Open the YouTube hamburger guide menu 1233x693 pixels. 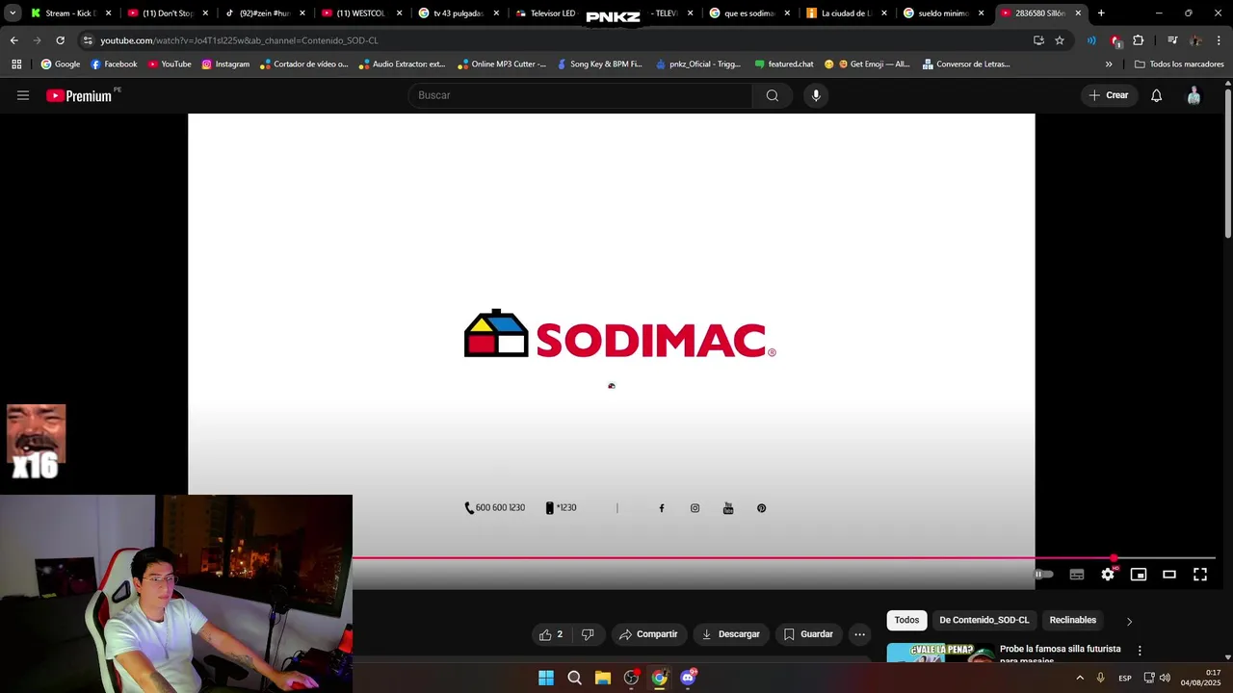[x=23, y=95]
